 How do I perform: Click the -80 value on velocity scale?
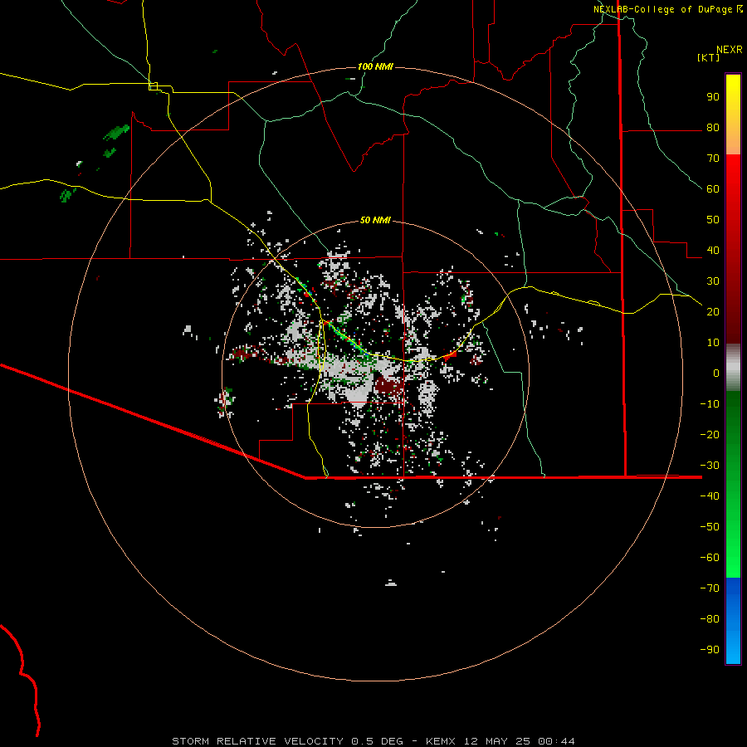point(710,619)
